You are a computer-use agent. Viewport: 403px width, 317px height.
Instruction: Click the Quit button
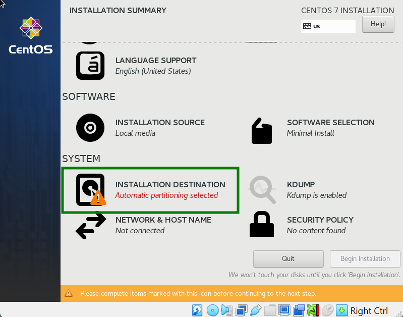(x=288, y=259)
